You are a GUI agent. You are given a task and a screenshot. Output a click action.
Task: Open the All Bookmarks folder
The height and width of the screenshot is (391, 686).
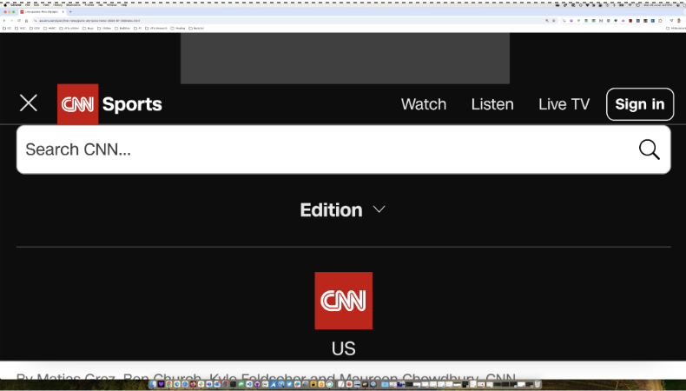click(x=676, y=28)
